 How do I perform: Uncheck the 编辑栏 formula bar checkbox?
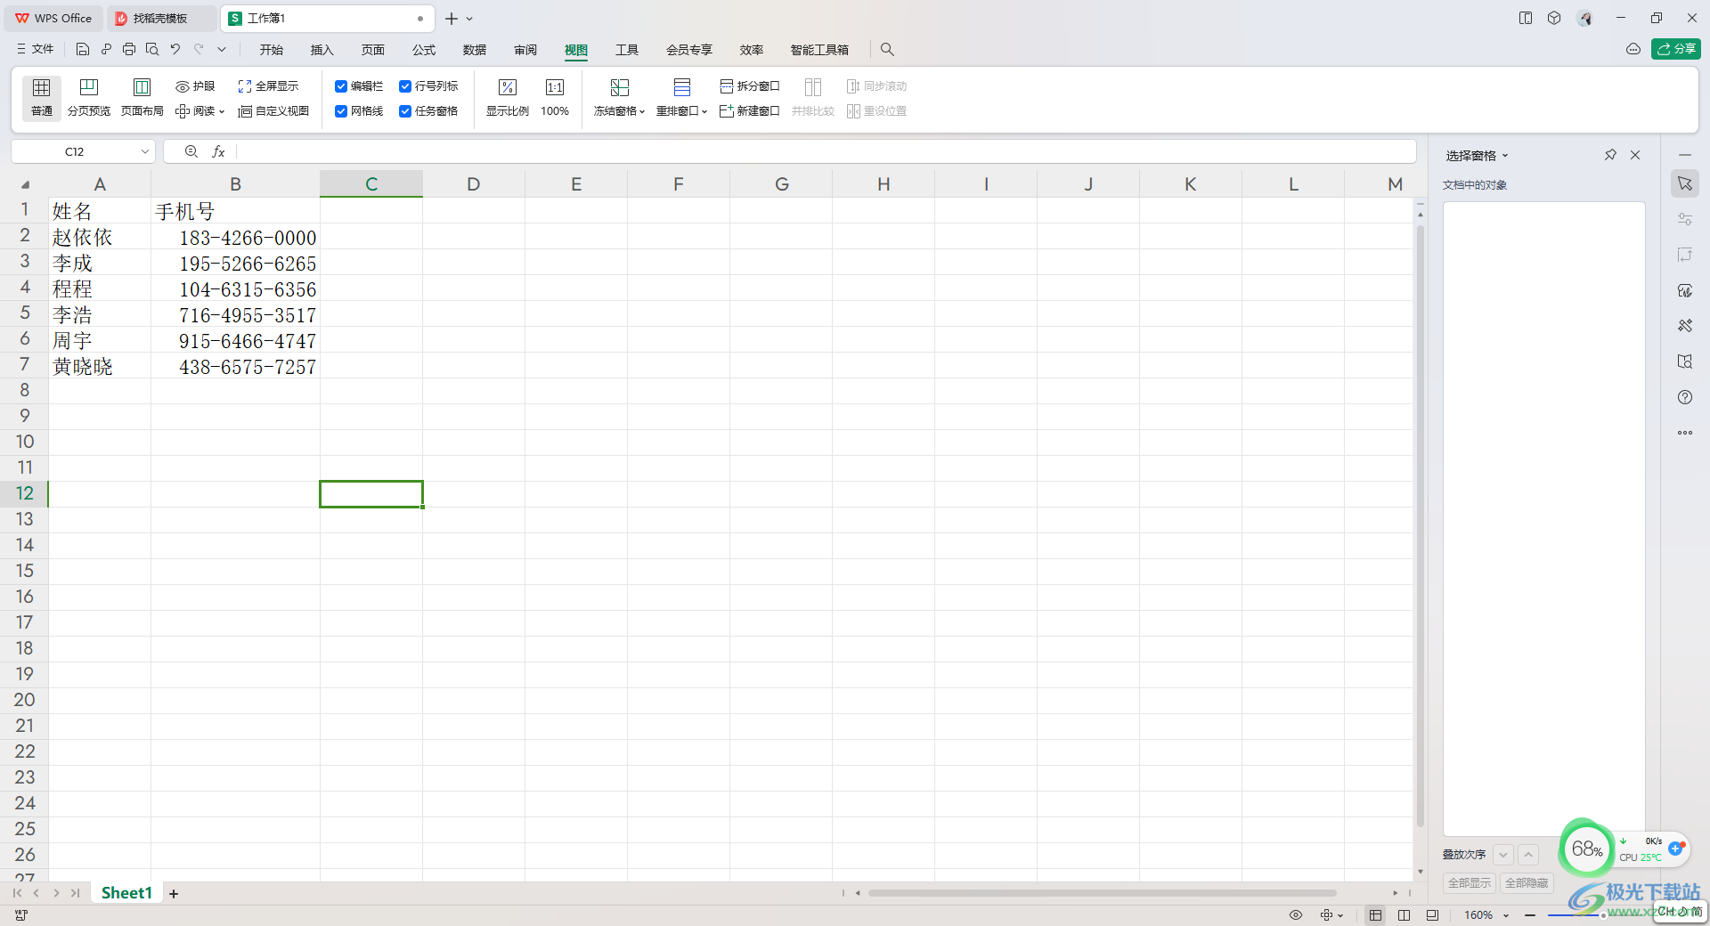point(341,86)
